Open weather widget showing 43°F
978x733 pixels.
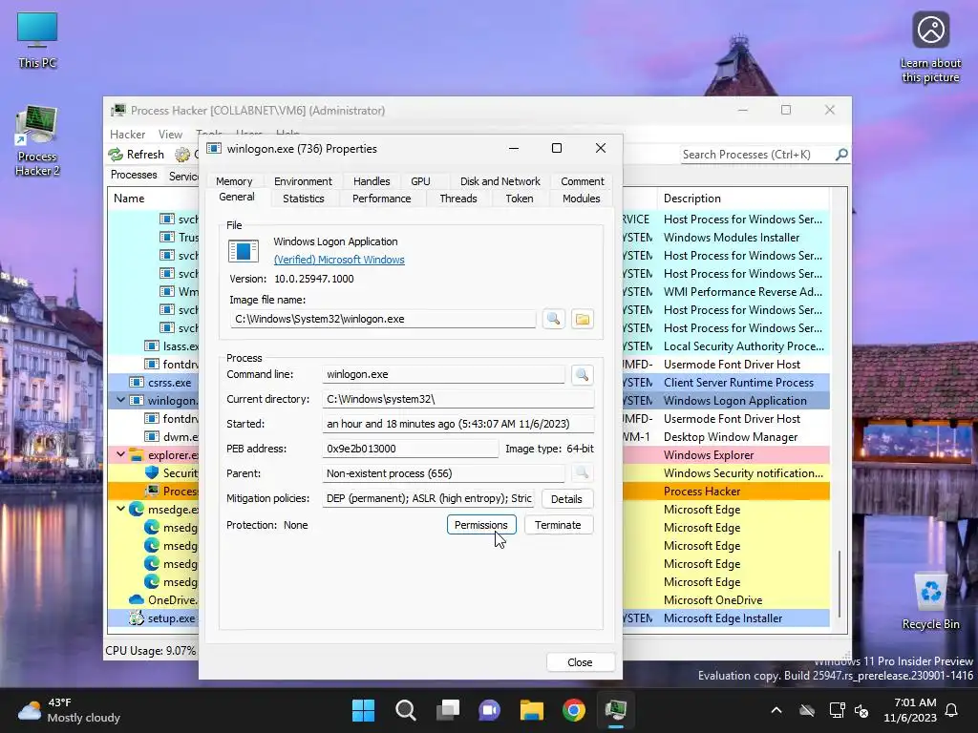(x=69, y=710)
